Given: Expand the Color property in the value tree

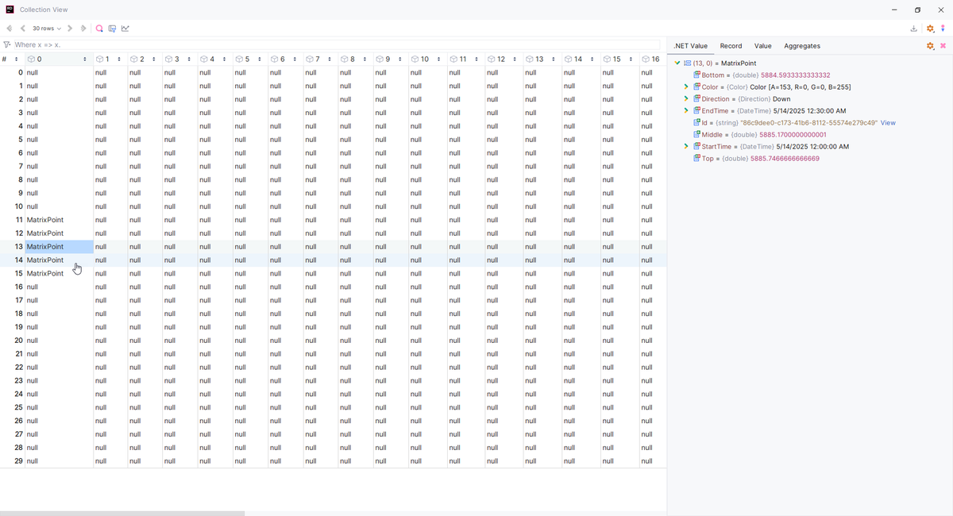Looking at the screenshot, I should click(x=686, y=87).
